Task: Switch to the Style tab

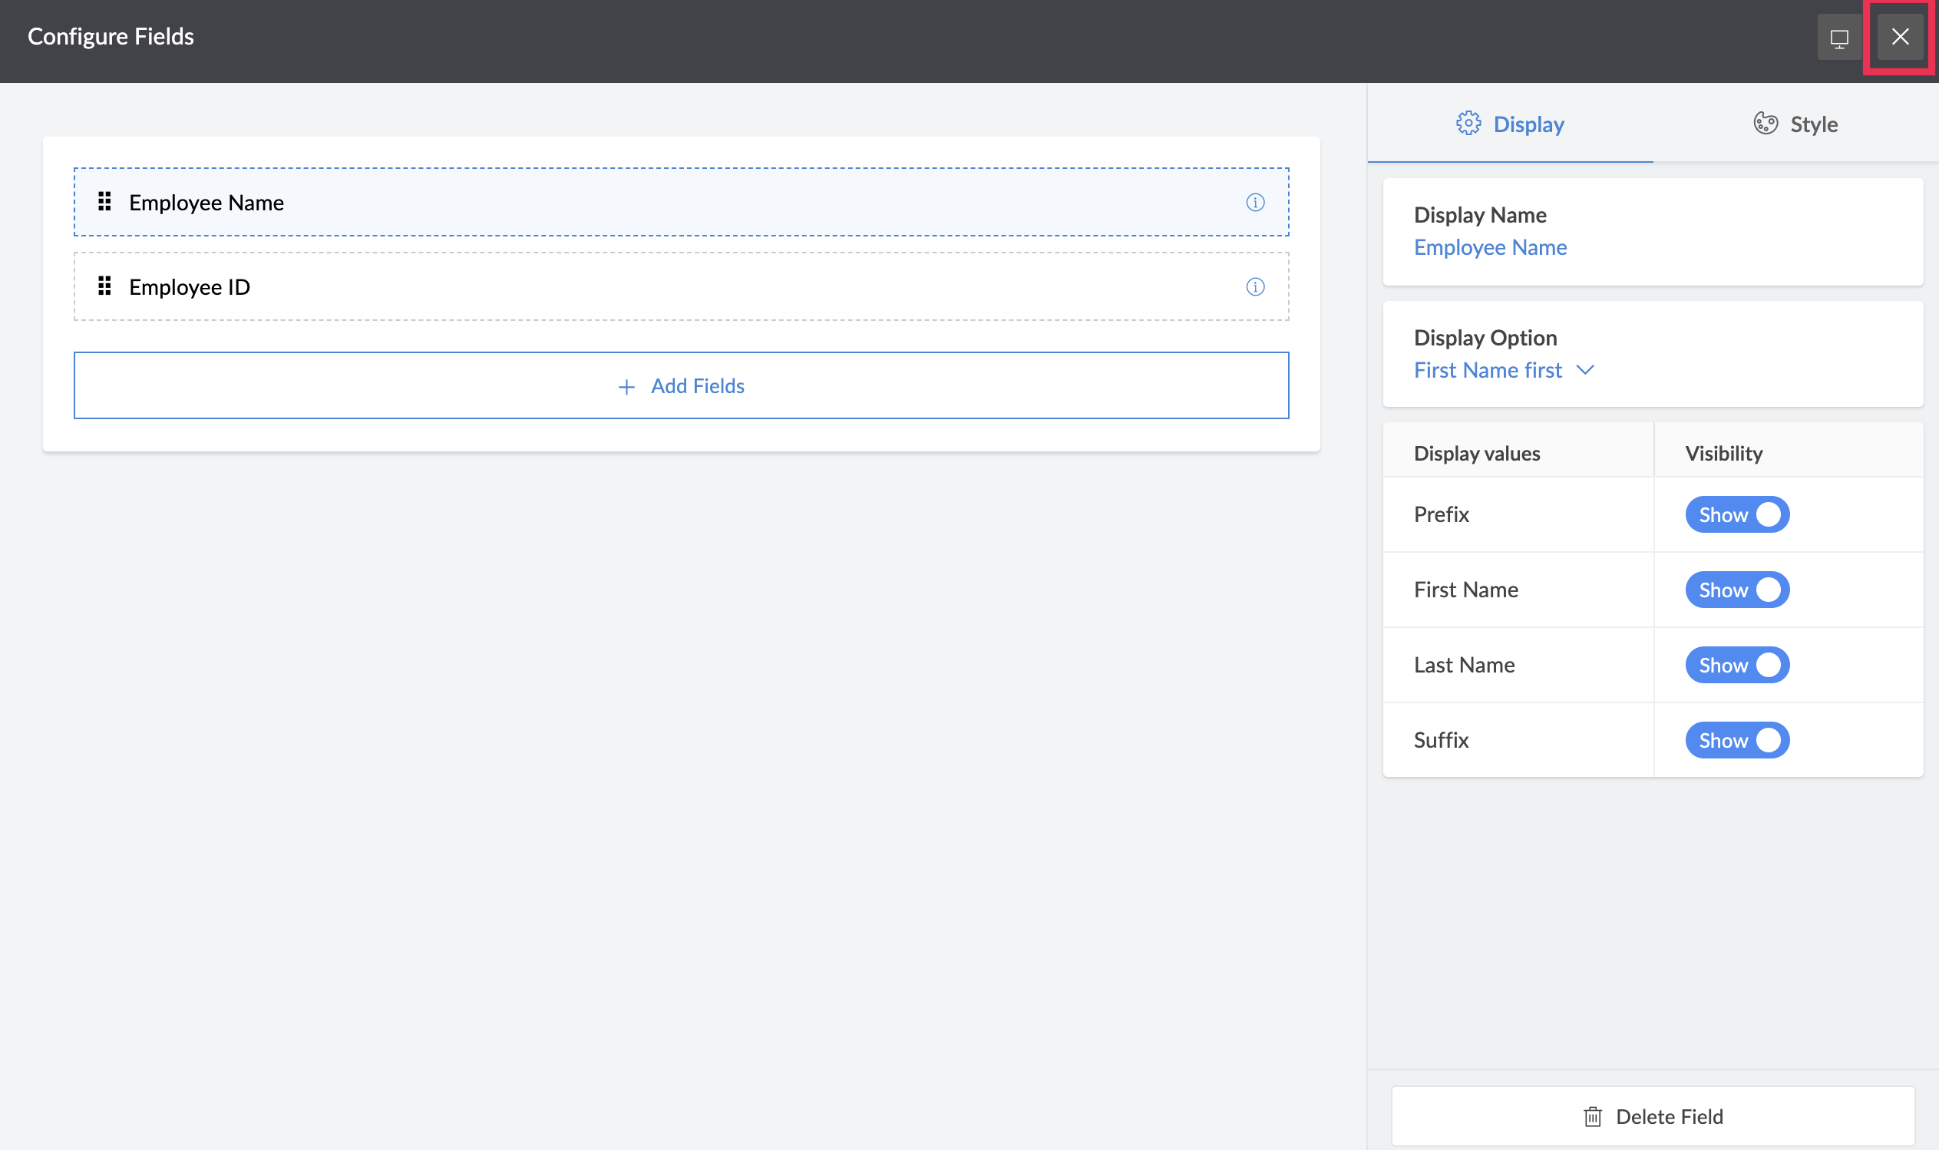Action: (x=1795, y=124)
